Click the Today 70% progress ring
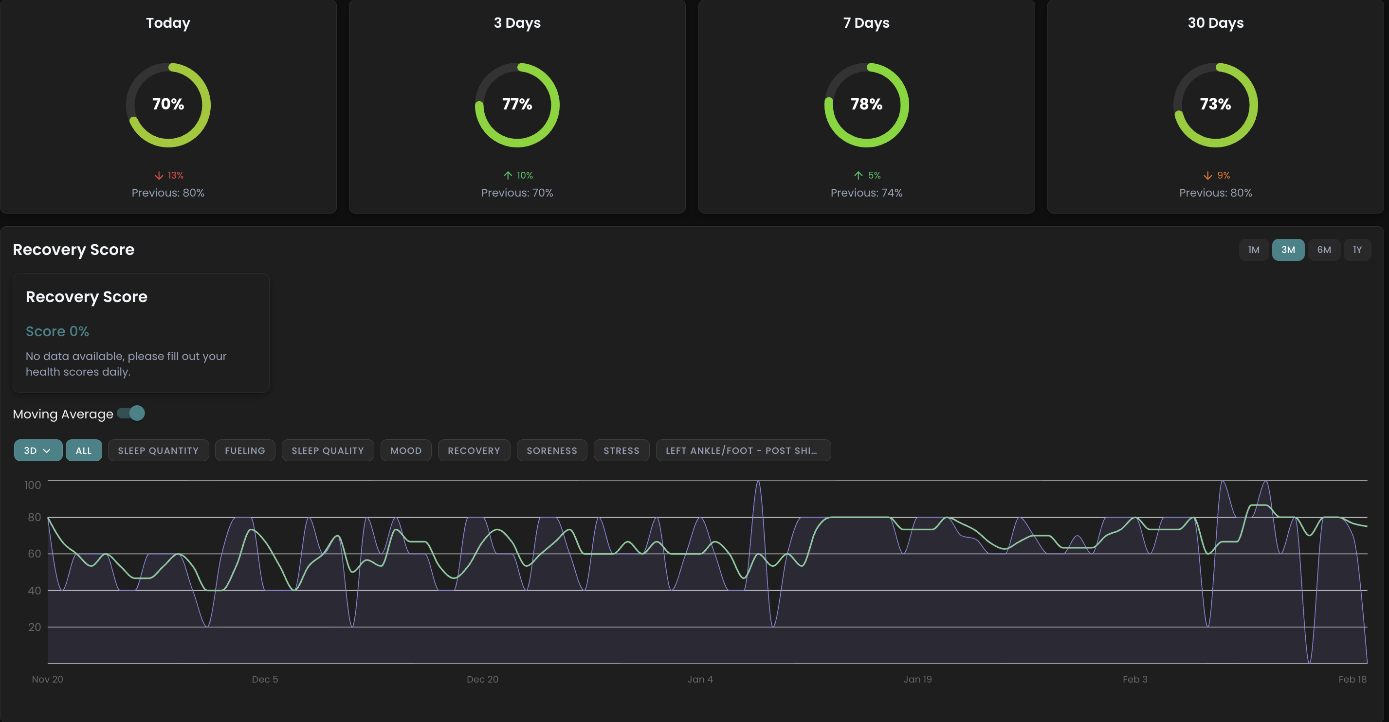This screenshot has width=1389, height=722. coord(168,105)
